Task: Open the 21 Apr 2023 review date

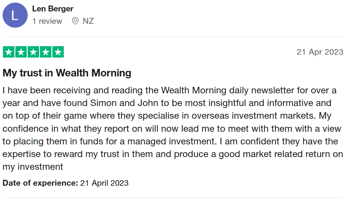Action: pos(320,52)
